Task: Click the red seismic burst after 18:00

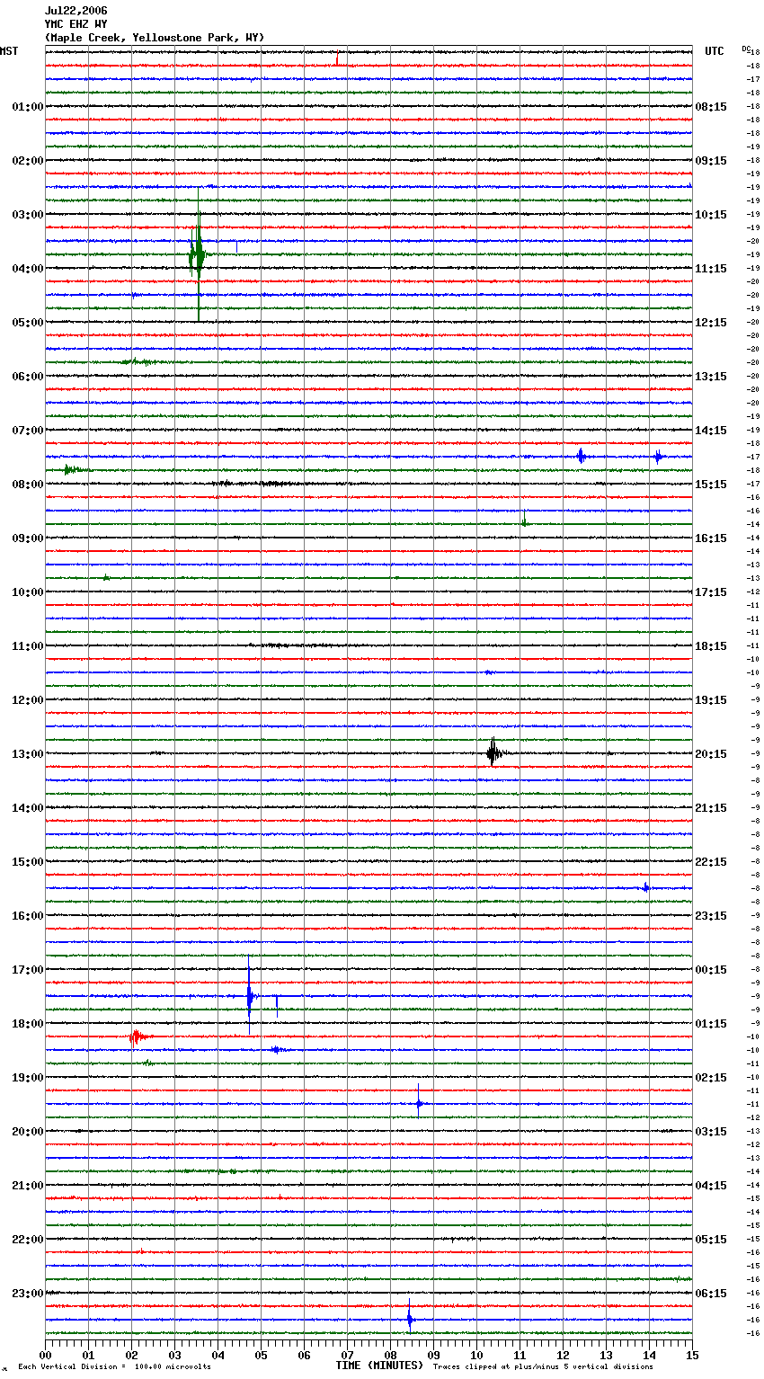Action: (x=137, y=1036)
